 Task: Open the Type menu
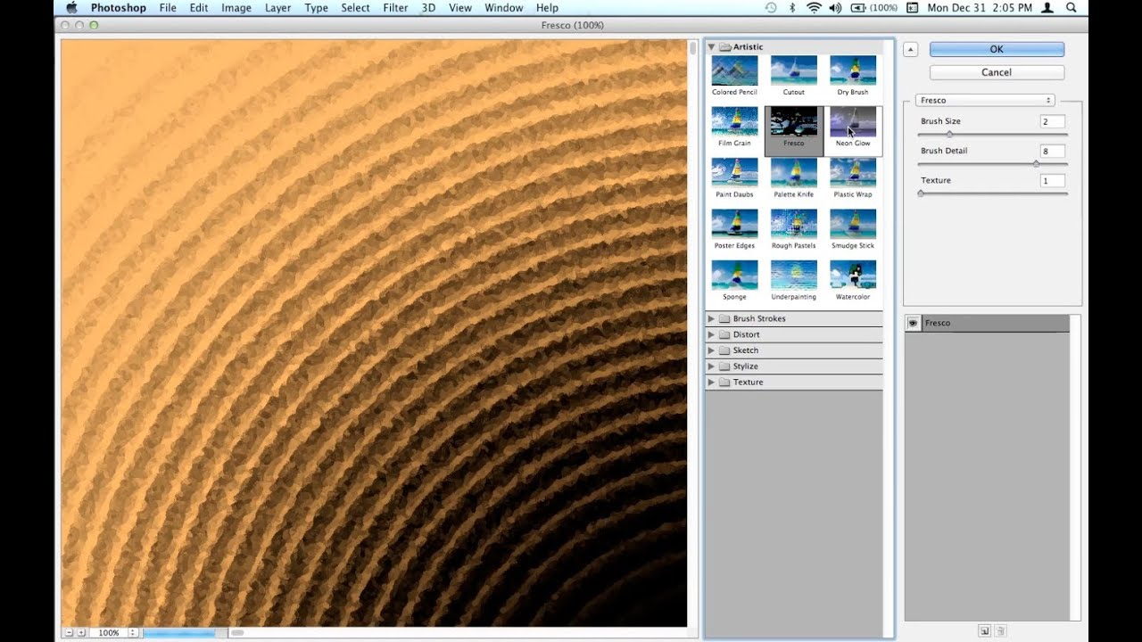click(x=316, y=8)
